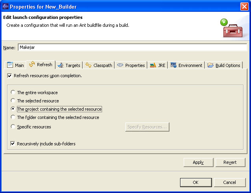
Task: Click the Cancel button
Action: pos(230,182)
